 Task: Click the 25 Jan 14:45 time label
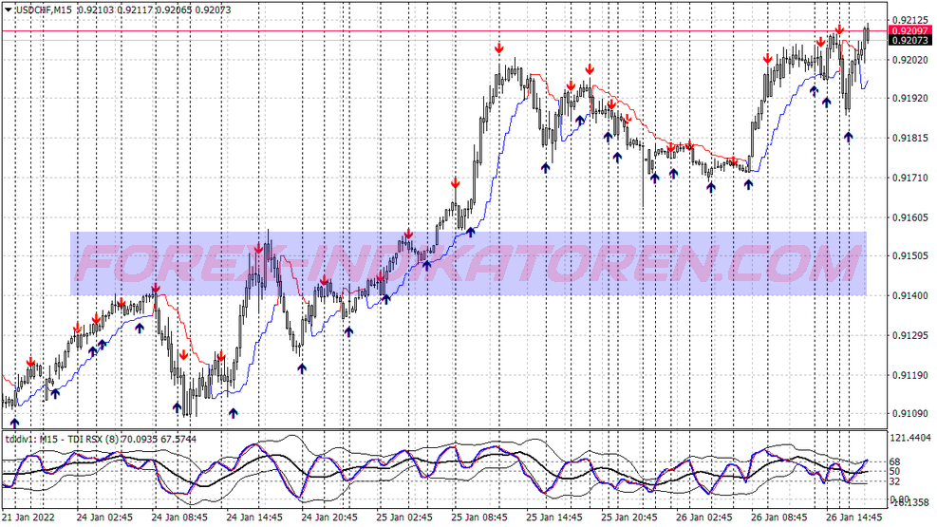[554, 517]
